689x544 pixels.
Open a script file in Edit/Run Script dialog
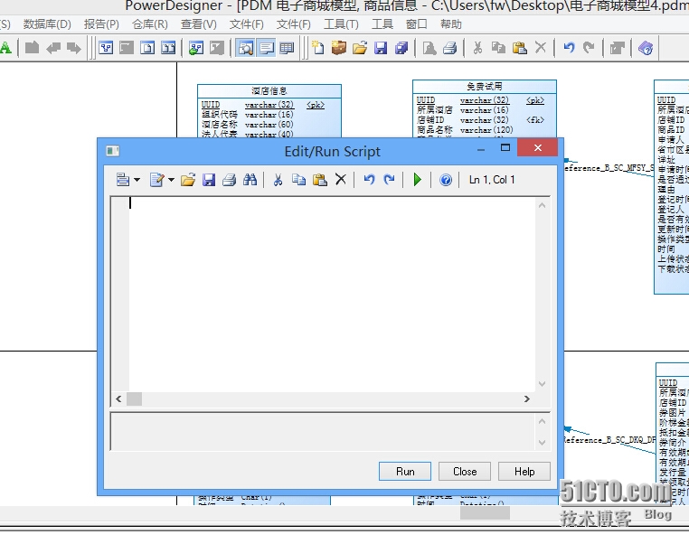point(188,180)
